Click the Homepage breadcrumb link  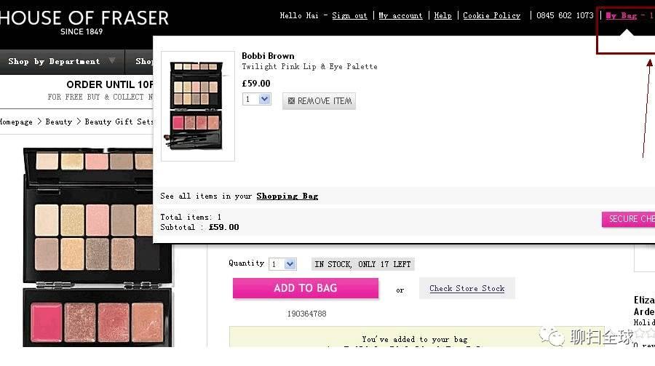coord(16,122)
